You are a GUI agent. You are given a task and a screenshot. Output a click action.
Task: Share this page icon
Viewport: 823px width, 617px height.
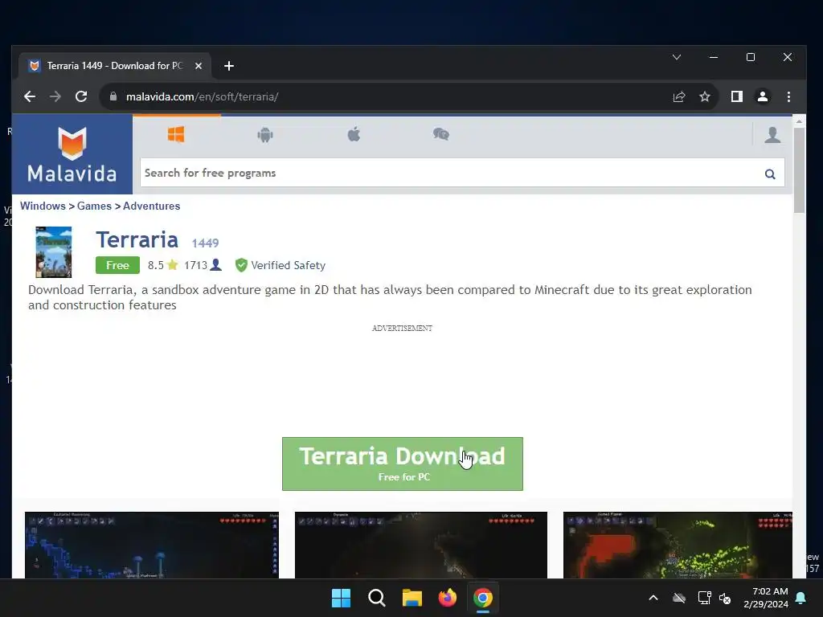[x=679, y=96]
